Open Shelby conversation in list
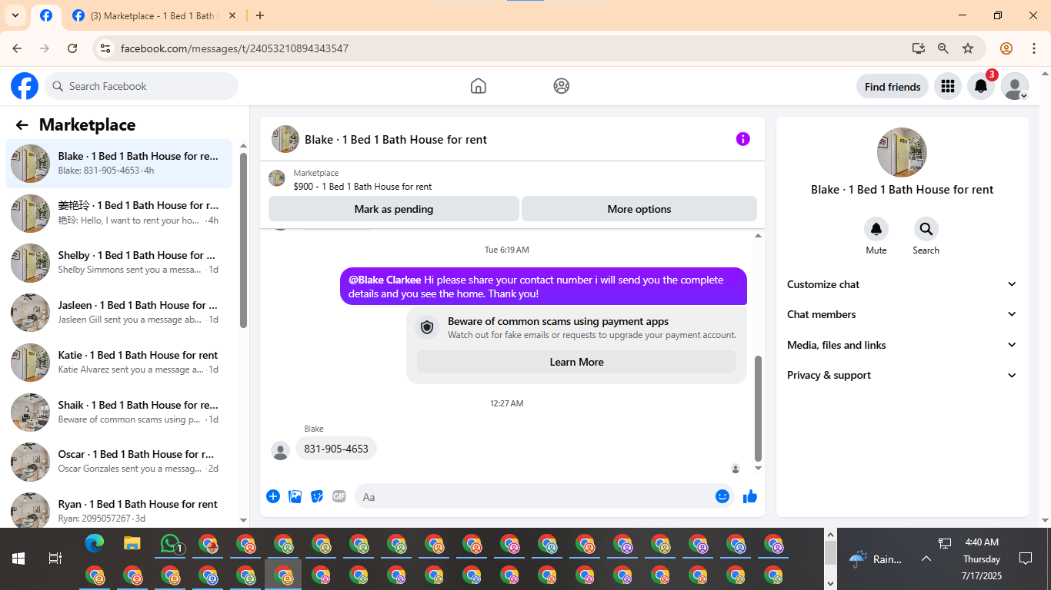This screenshot has width=1051, height=590. 119,263
